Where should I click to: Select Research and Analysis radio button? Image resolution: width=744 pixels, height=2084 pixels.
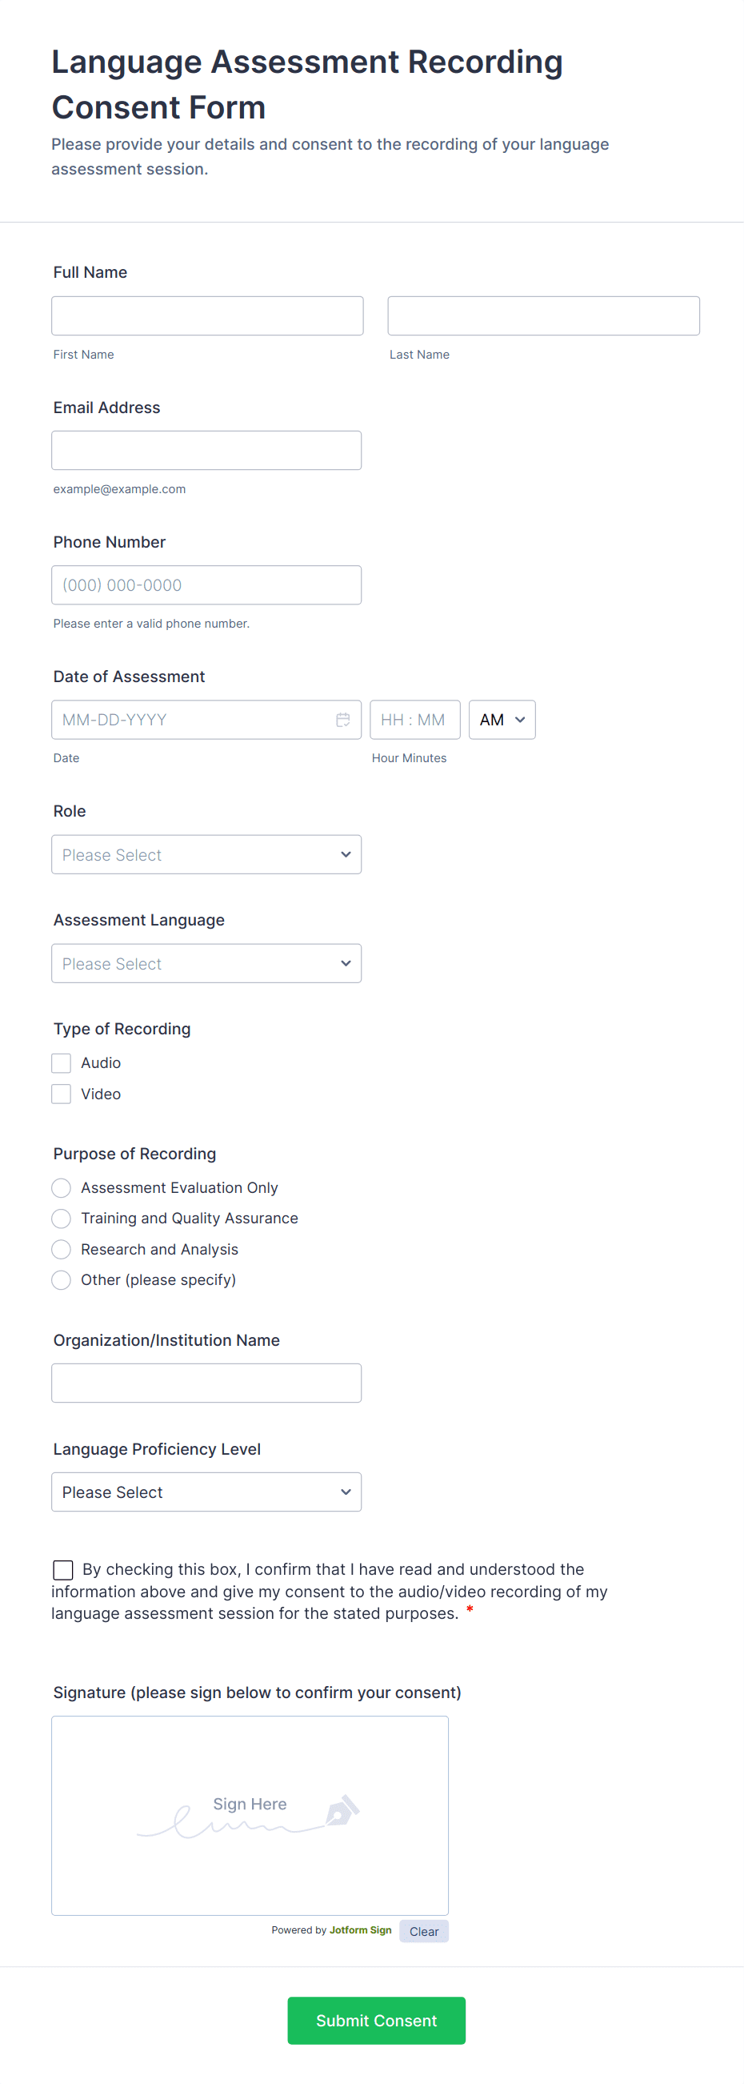pyautogui.click(x=62, y=1249)
